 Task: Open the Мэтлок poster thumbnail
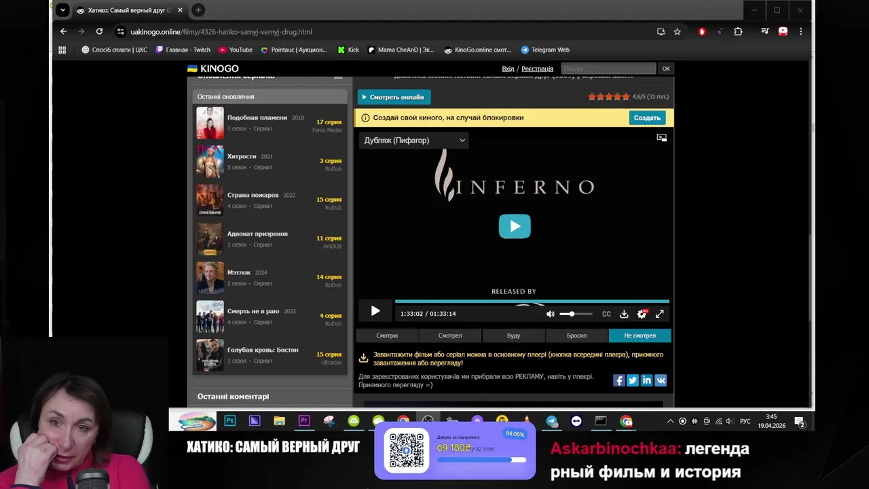[x=210, y=278]
